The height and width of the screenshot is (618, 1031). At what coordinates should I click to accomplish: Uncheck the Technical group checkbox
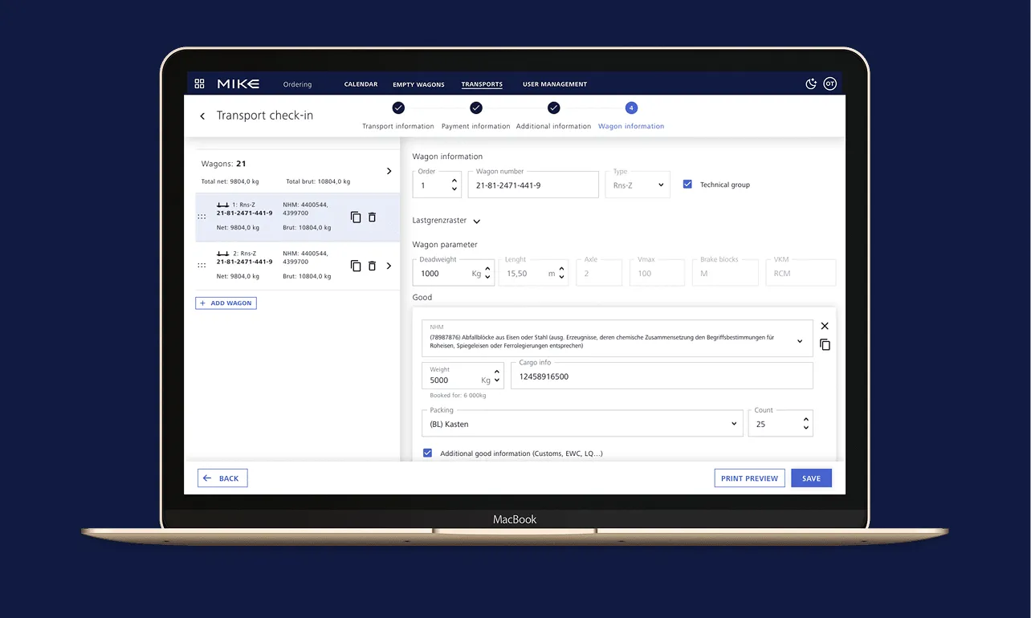(x=687, y=185)
